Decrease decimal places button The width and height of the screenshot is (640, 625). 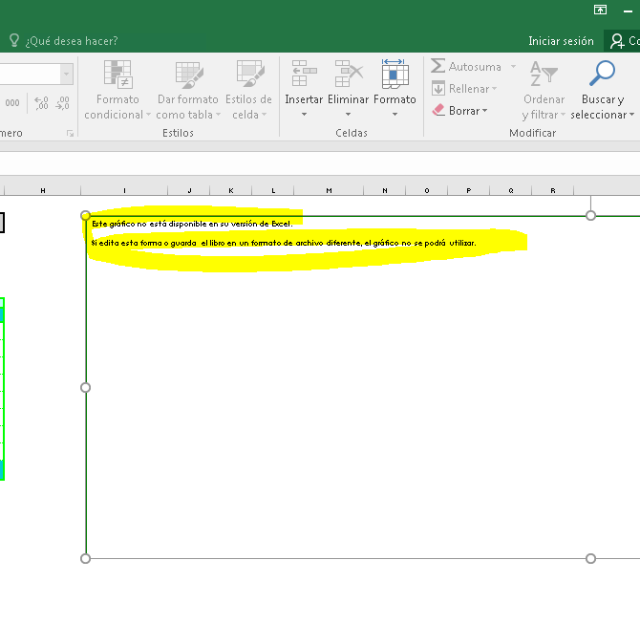click(x=62, y=103)
